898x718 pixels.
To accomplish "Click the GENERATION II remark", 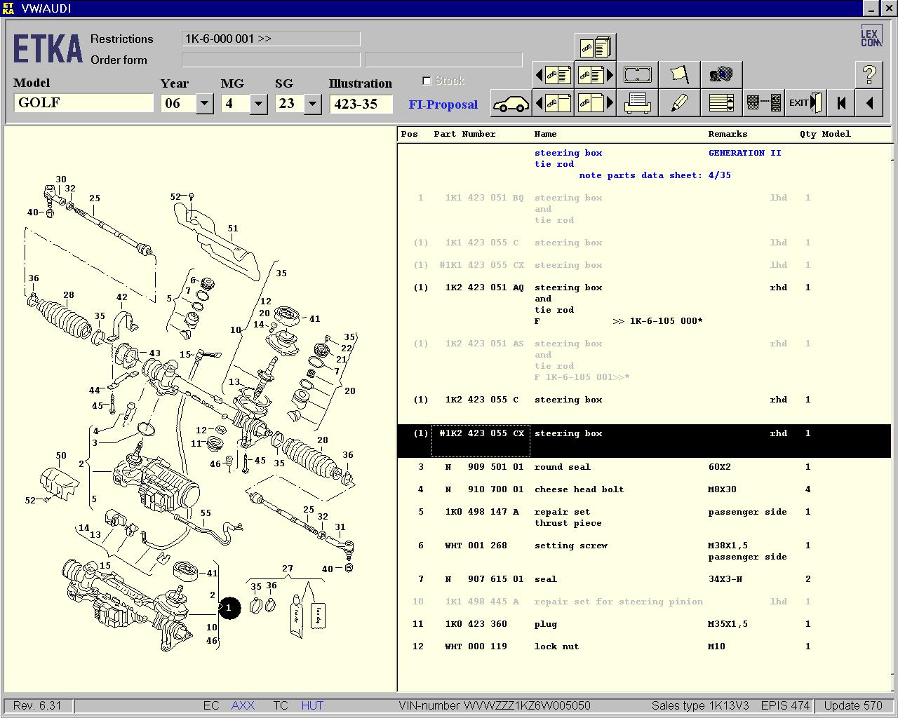I will [744, 153].
